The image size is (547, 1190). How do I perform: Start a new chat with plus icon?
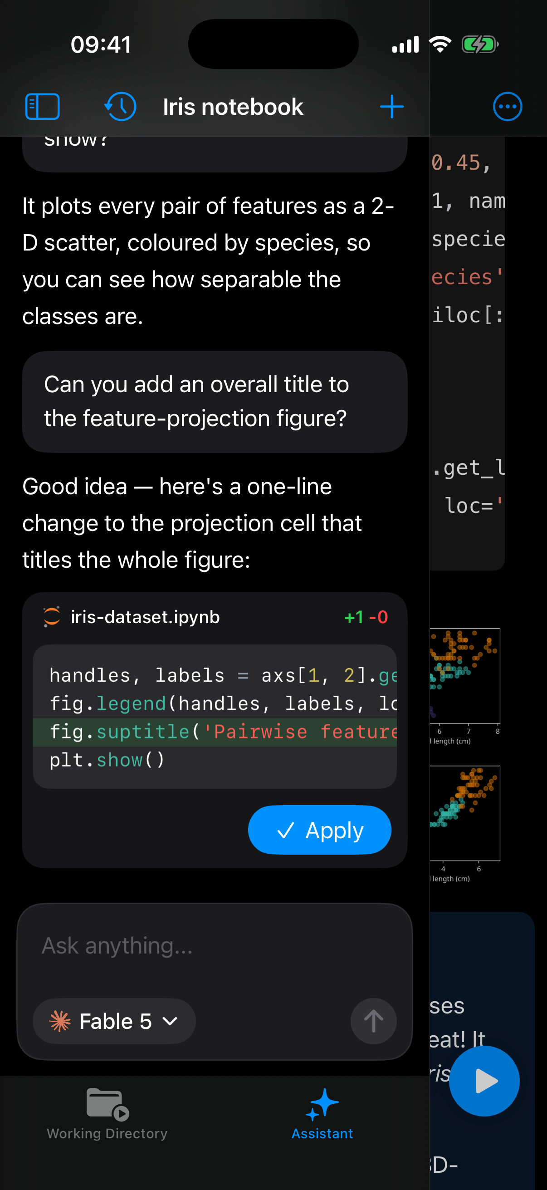[x=391, y=107]
